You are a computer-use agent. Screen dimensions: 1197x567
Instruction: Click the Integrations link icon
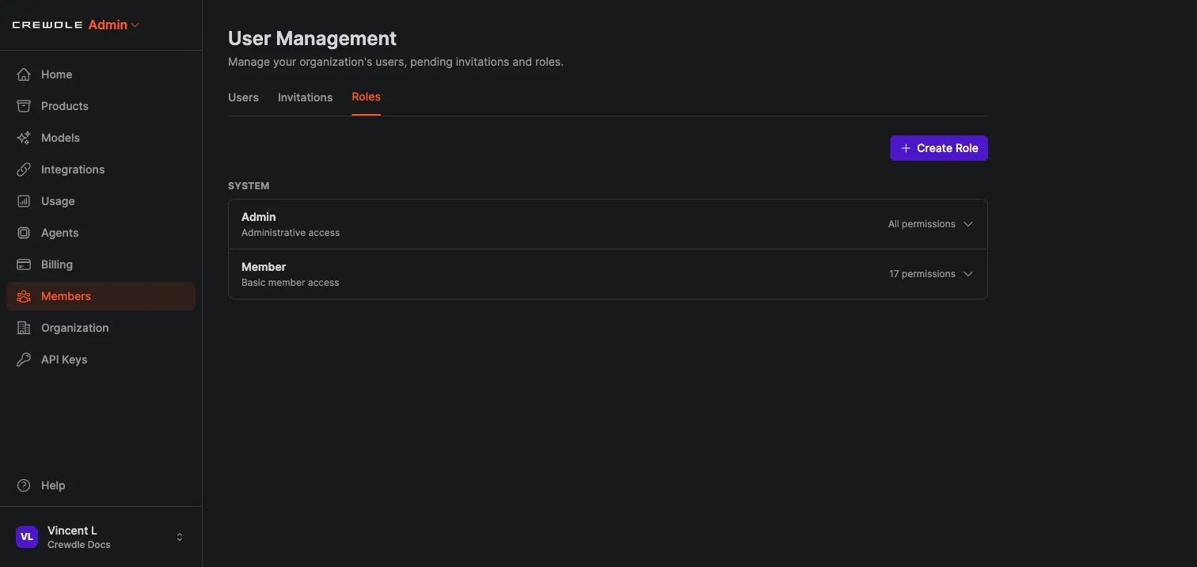pos(24,169)
